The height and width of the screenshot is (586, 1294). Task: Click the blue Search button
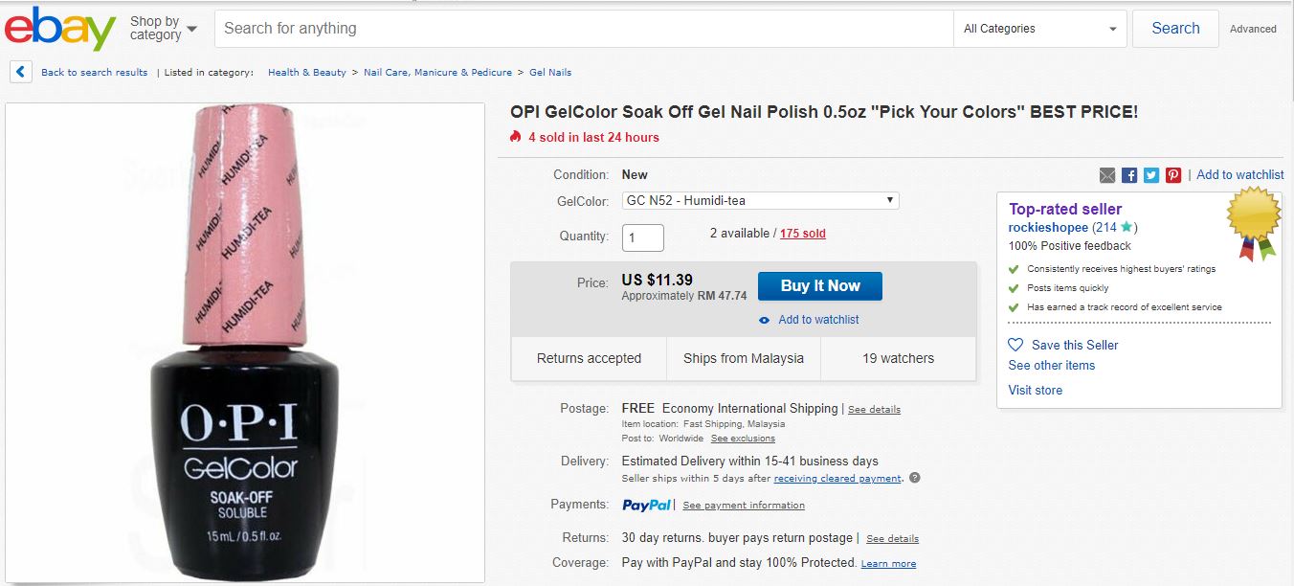(x=1175, y=29)
